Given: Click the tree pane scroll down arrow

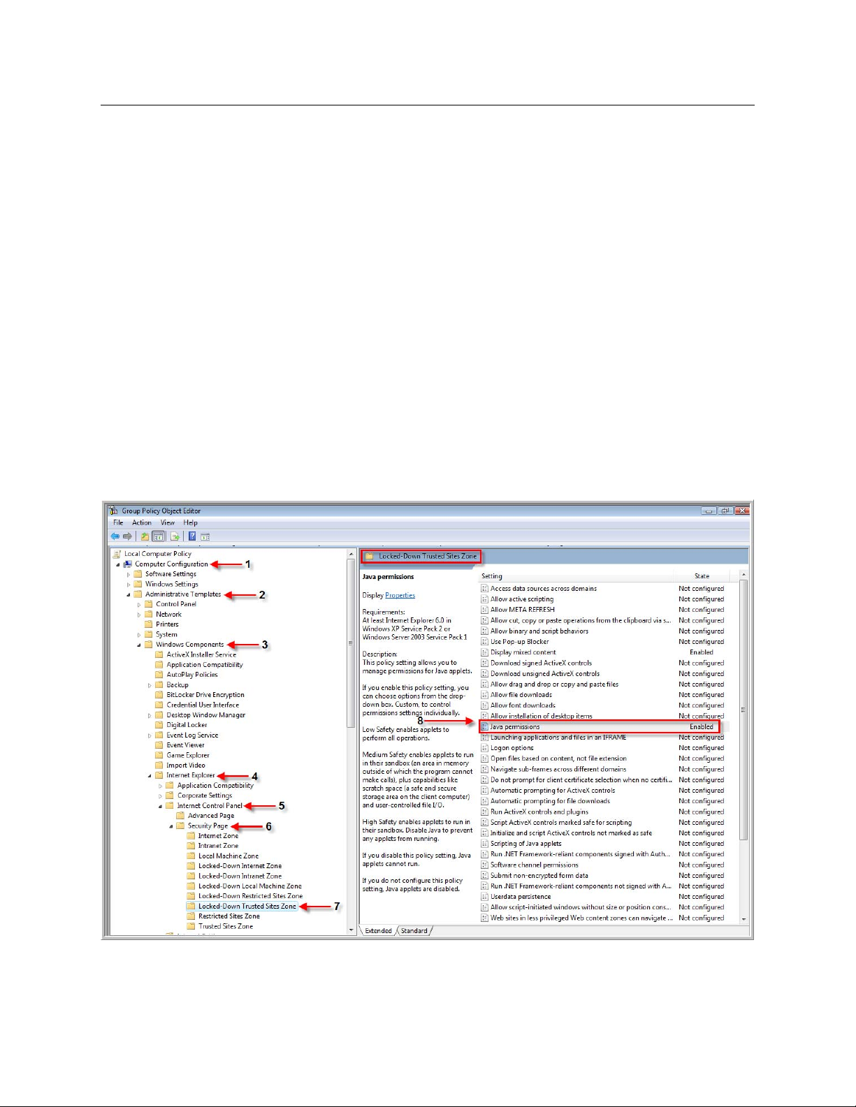Looking at the screenshot, I should point(351,930).
